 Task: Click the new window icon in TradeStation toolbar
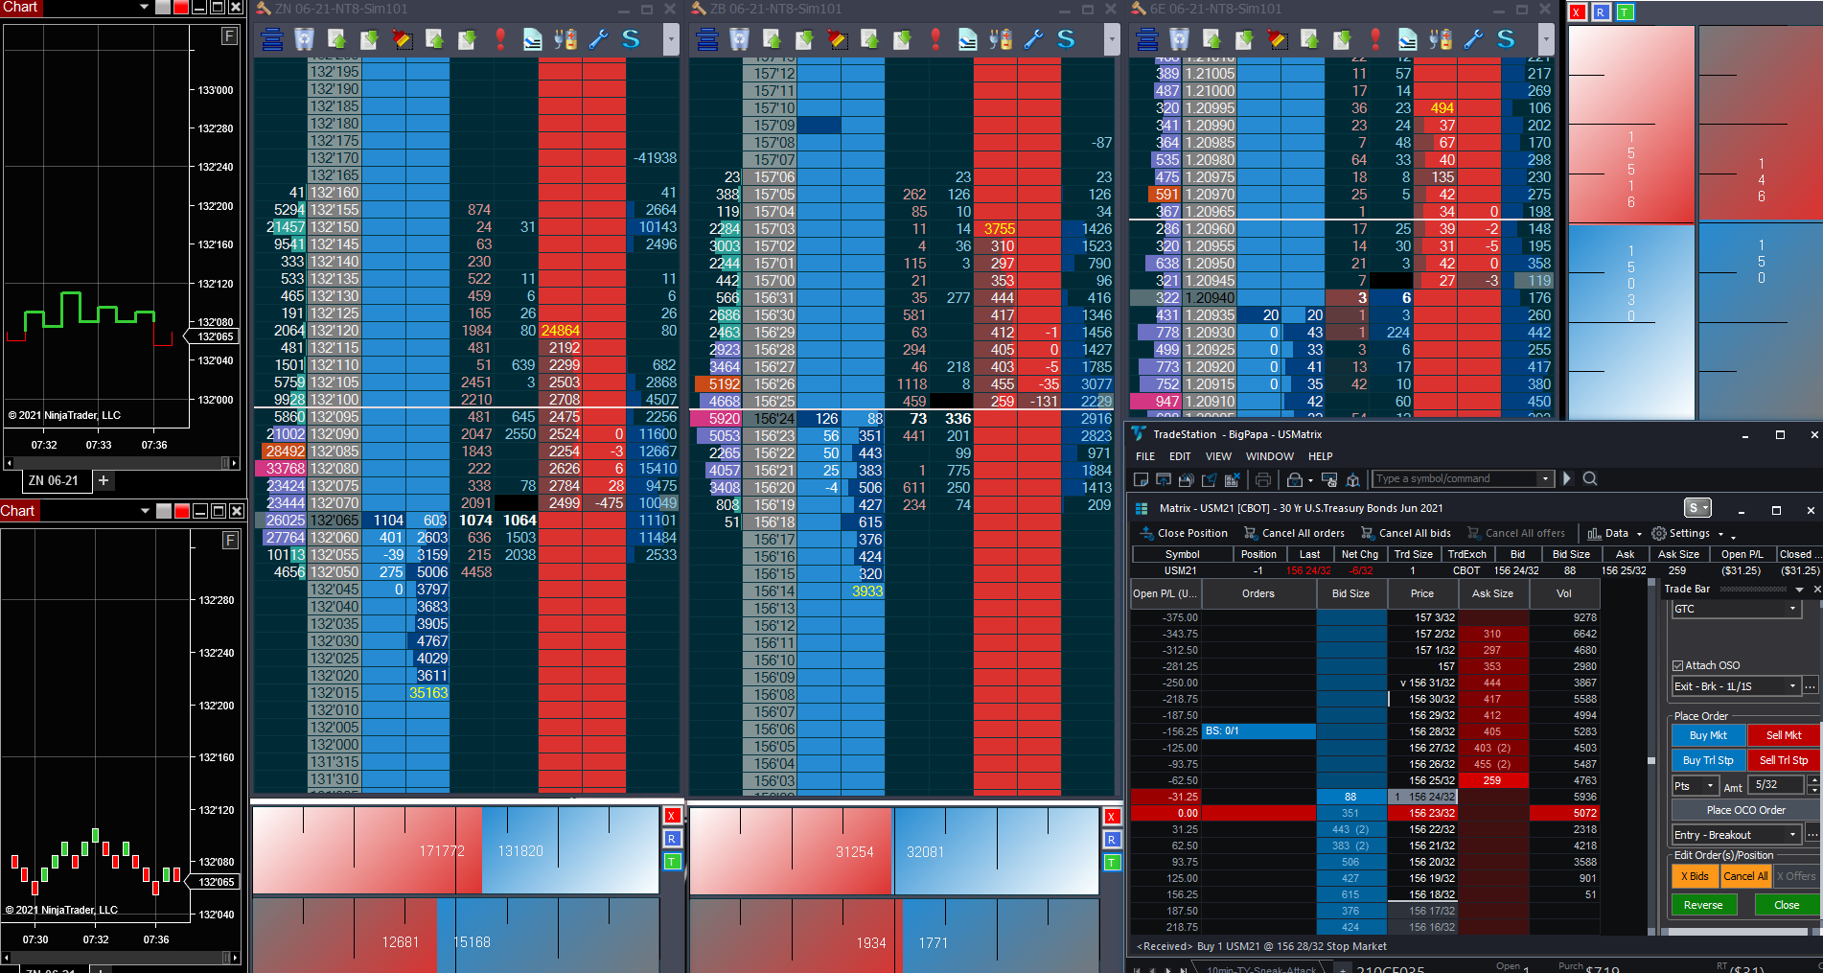(1141, 479)
